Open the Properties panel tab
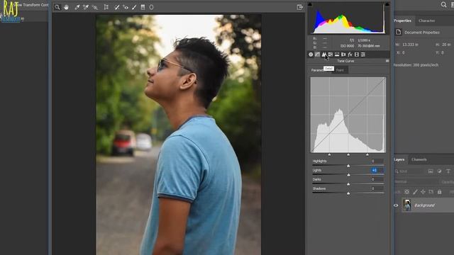This screenshot has width=454, height=255. click(403, 21)
